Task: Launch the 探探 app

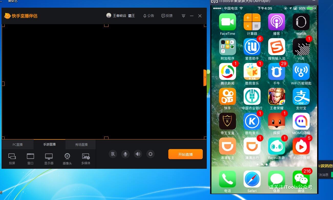Action: pyautogui.click(x=276, y=121)
